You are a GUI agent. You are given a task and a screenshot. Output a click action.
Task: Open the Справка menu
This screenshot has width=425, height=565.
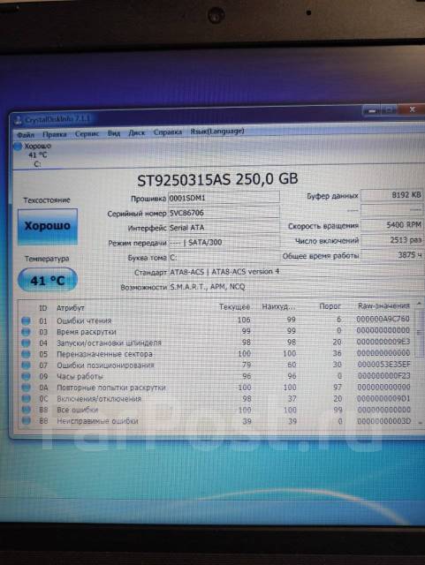[168, 132]
